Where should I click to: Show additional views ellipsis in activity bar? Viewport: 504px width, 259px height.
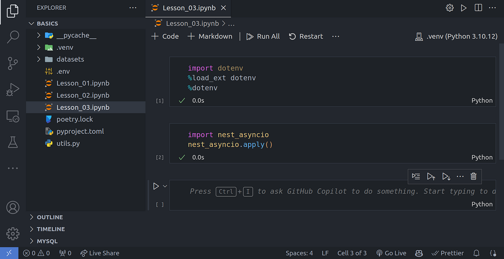tap(13, 168)
